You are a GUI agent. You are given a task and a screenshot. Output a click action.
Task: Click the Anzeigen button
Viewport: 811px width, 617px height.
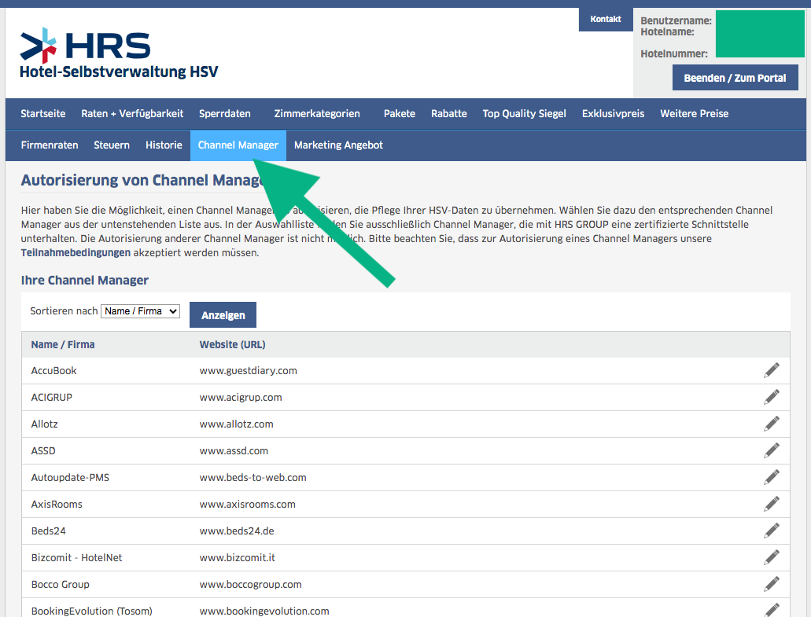(x=223, y=314)
